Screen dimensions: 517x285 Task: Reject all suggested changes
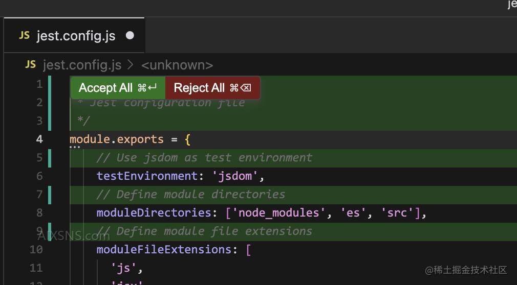pos(212,88)
